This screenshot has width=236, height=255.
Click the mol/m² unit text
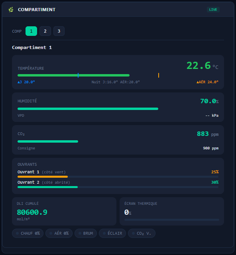pyautogui.click(x=23, y=219)
